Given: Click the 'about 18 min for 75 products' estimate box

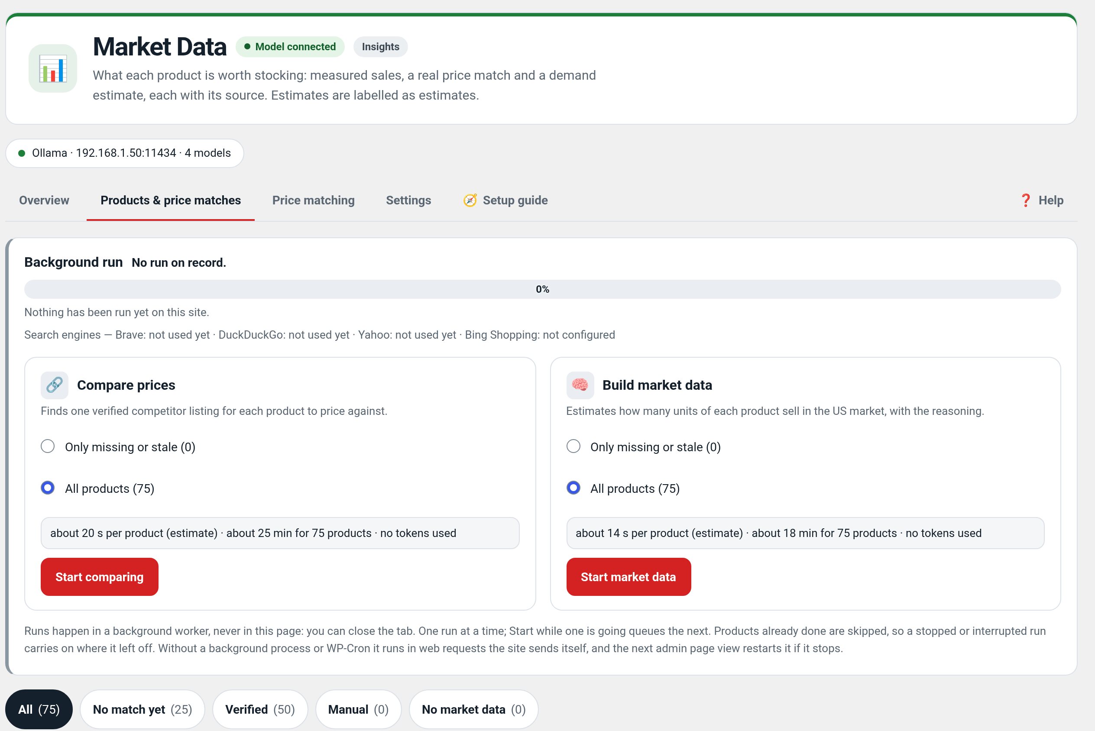Looking at the screenshot, I should click(x=805, y=533).
